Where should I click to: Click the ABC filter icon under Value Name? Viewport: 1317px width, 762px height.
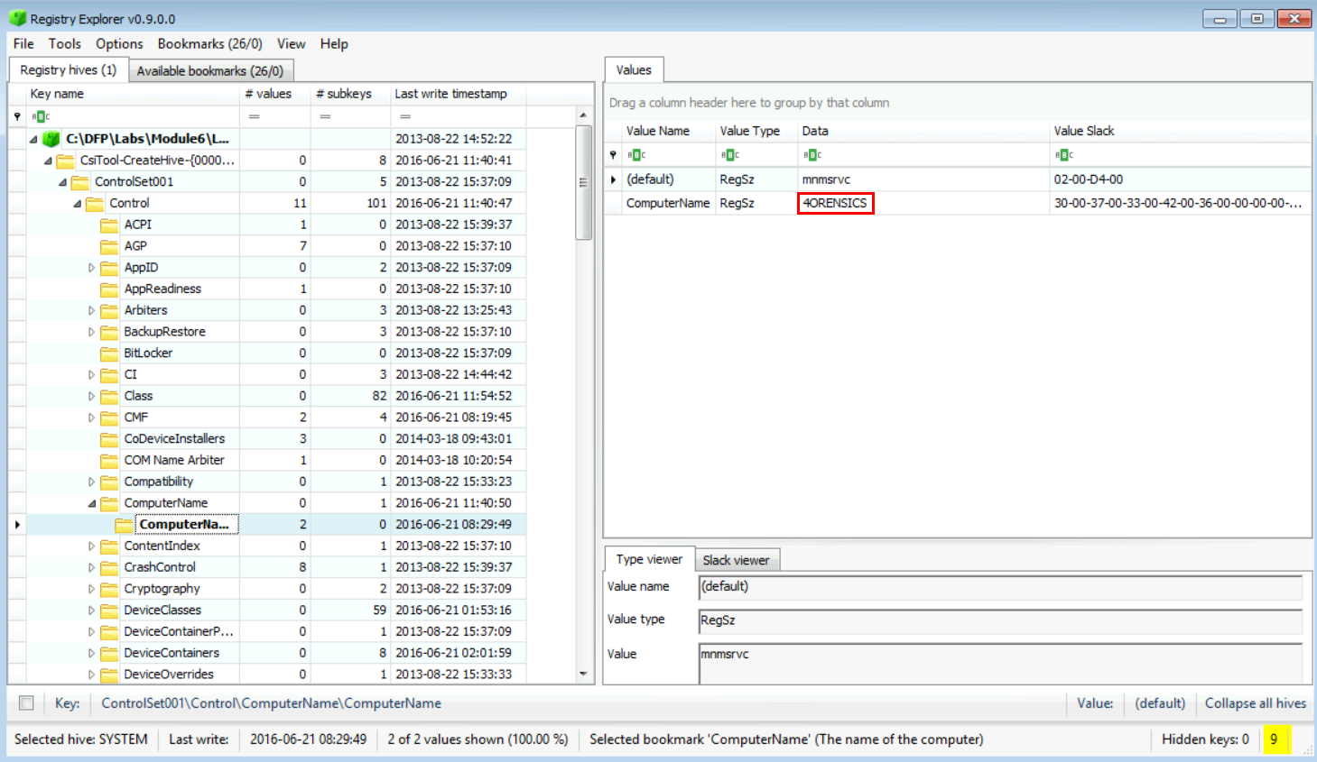click(637, 155)
